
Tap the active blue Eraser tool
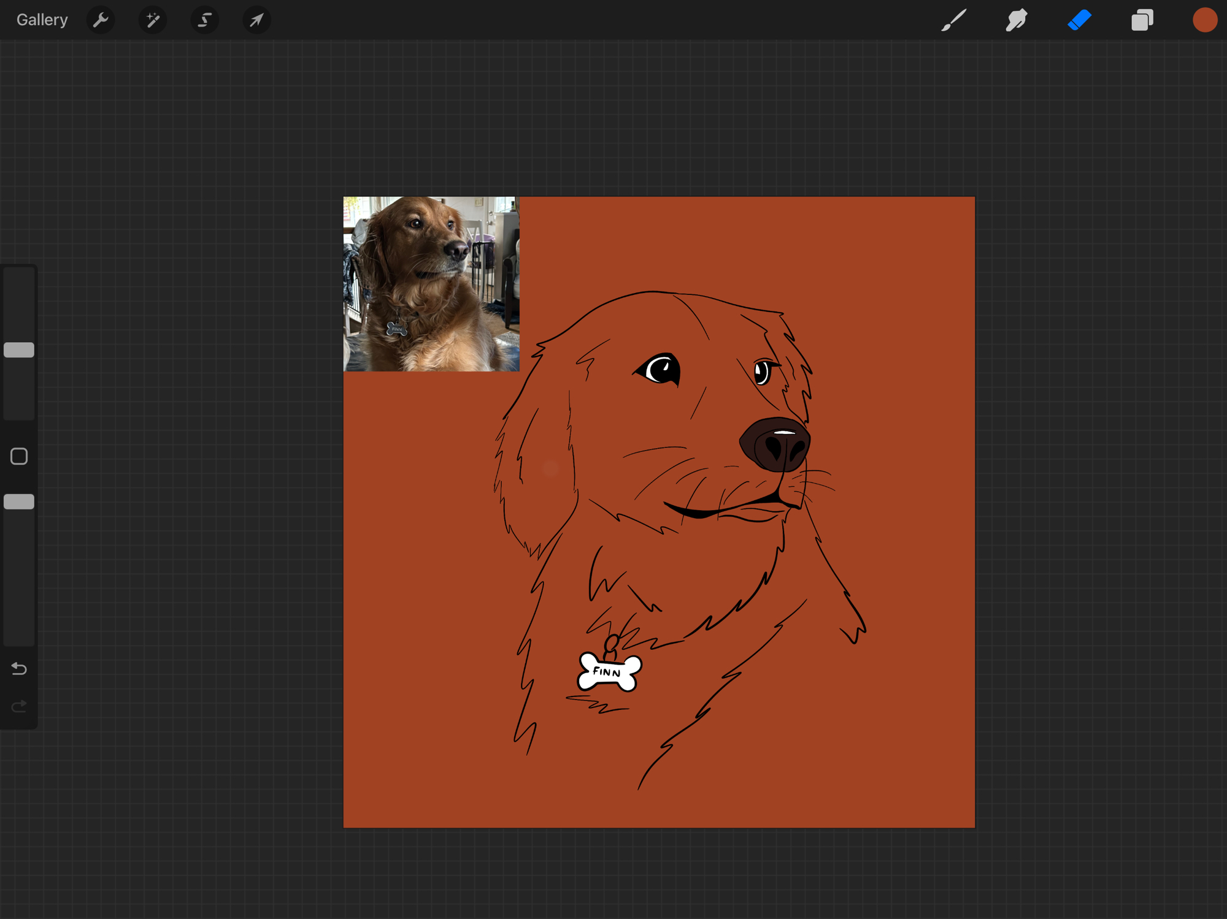click(x=1079, y=20)
